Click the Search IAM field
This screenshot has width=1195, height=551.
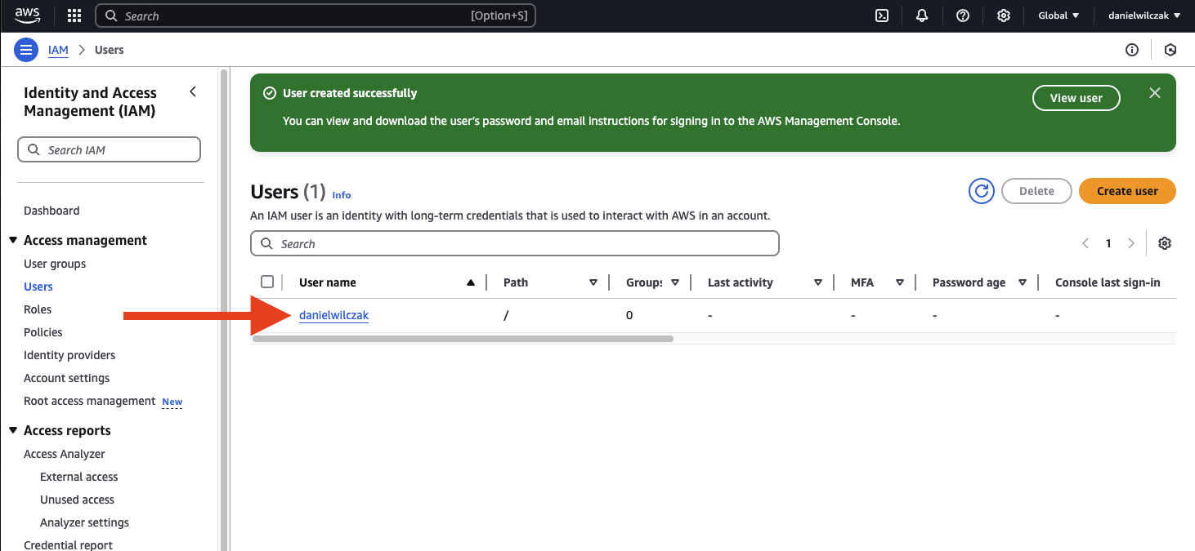[x=109, y=150]
